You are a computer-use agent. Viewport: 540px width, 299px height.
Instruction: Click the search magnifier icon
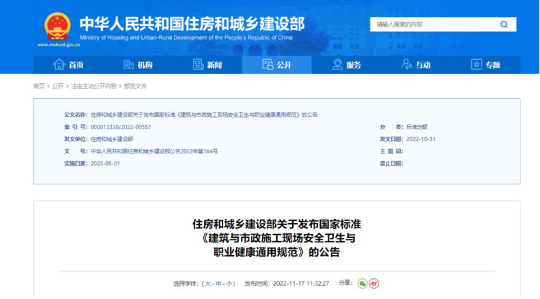pos(504,25)
